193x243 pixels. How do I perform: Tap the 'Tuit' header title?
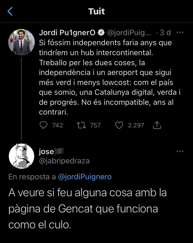[97, 12]
